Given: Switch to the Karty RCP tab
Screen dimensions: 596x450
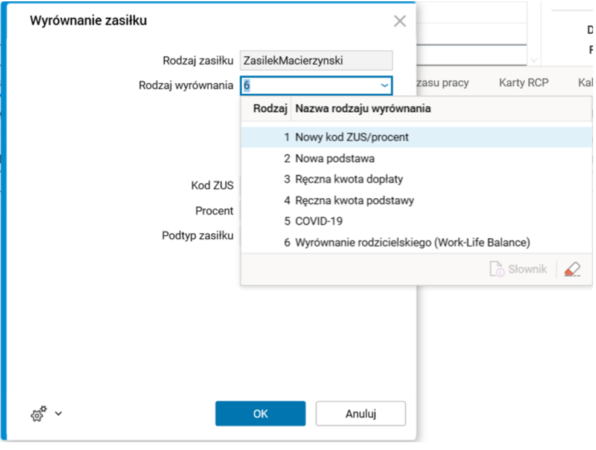Looking at the screenshot, I should click(x=524, y=83).
